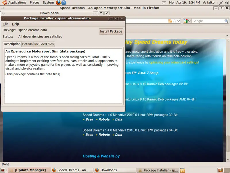Switch to the Details tab

pos(27,44)
